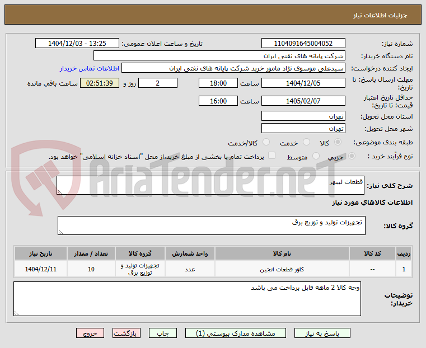Image resolution: width=426 pixels, height=348 pixels.
Task: Click the deadline time field 18:00
Action: coord(218,83)
